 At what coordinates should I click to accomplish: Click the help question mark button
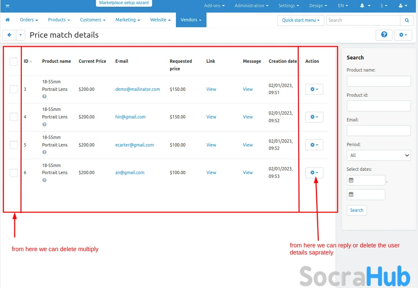click(384, 35)
